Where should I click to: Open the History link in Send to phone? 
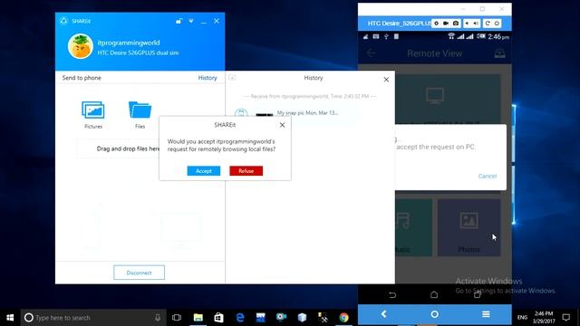208,78
